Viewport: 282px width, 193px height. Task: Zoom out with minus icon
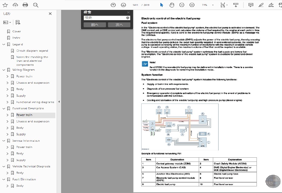(182, 5)
